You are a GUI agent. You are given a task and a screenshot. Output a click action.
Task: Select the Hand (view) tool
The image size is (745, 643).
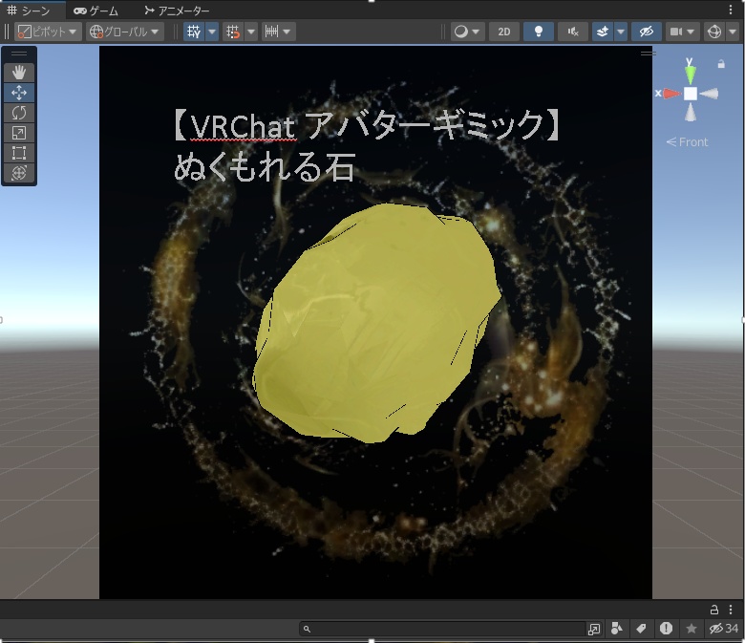pyautogui.click(x=19, y=73)
